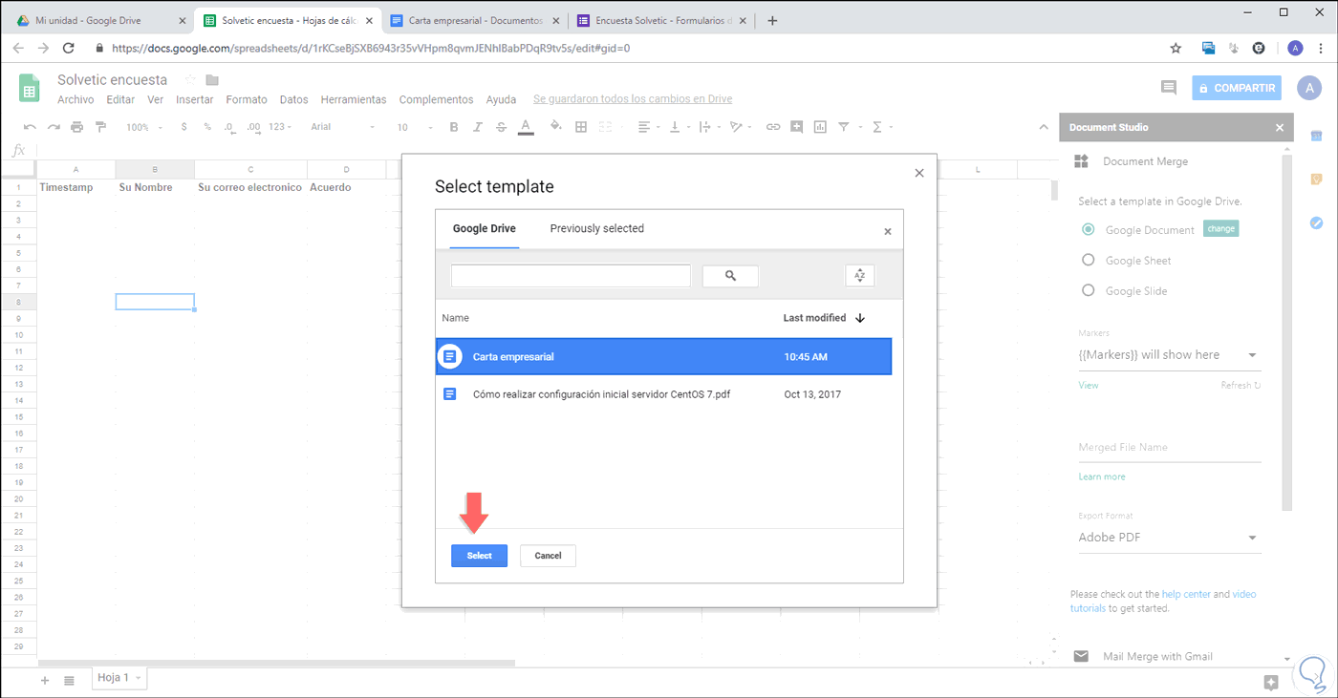Screen dimensions: 1338x698
Task: Open the Tasks side panel icon
Action: click(1316, 222)
